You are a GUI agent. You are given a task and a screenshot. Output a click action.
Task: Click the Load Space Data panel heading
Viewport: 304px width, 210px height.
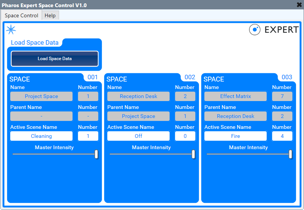(35, 42)
